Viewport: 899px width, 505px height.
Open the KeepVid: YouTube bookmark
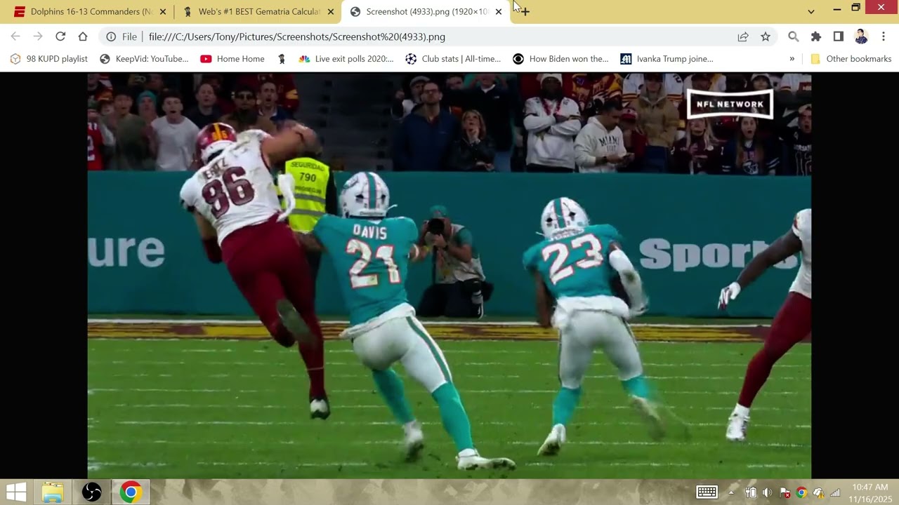(145, 59)
